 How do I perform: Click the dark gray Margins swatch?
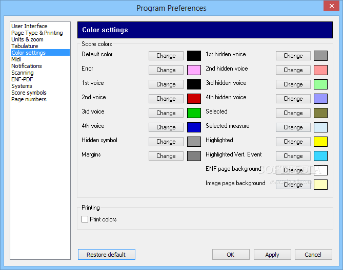pyautogui.click(x=194, y=156)
